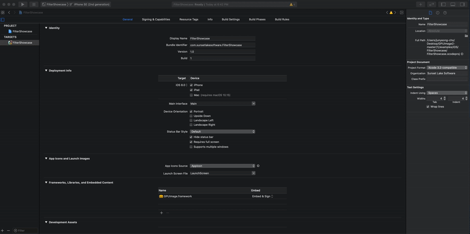The width and height of the screenshot is (470, 234).
Task: Open the Embed & Sign popup for GPUImage.framework
Action: click(263, 196)
